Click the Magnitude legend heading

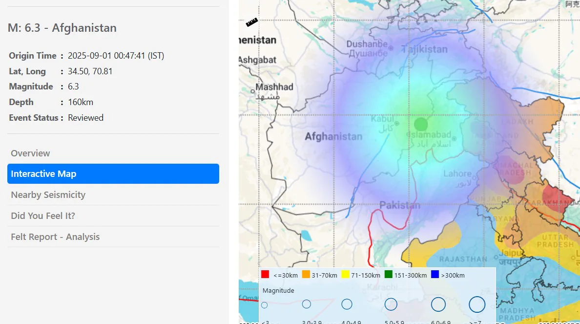click(278, 291)
